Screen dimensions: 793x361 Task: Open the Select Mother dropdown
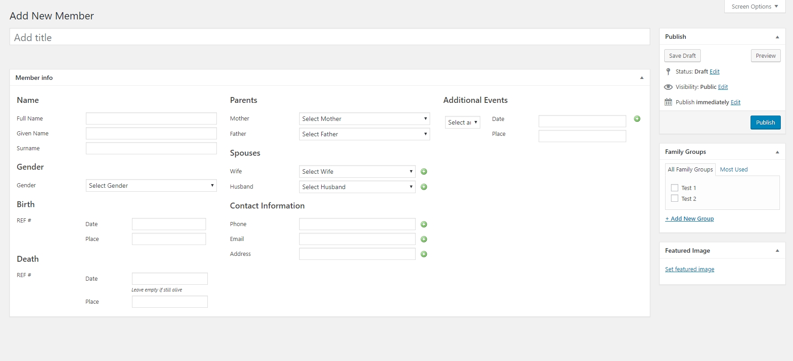[364, 119]
